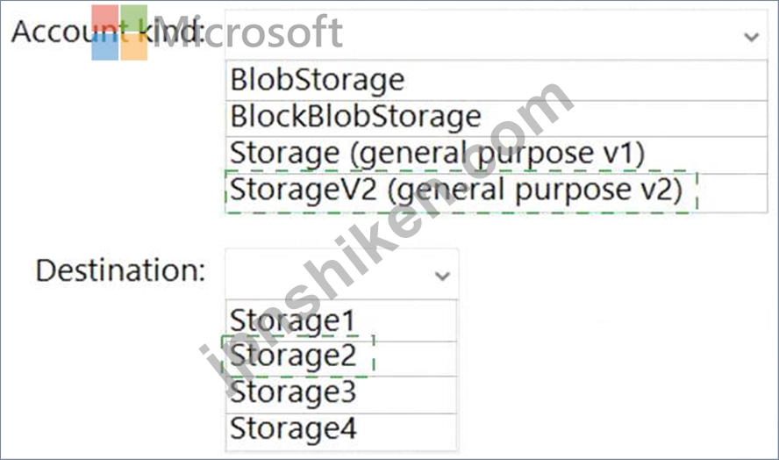The width and height of the screenshot is (779, 460).
Task: Pick Storage (general purpose v1)
Action: point(437,154)
